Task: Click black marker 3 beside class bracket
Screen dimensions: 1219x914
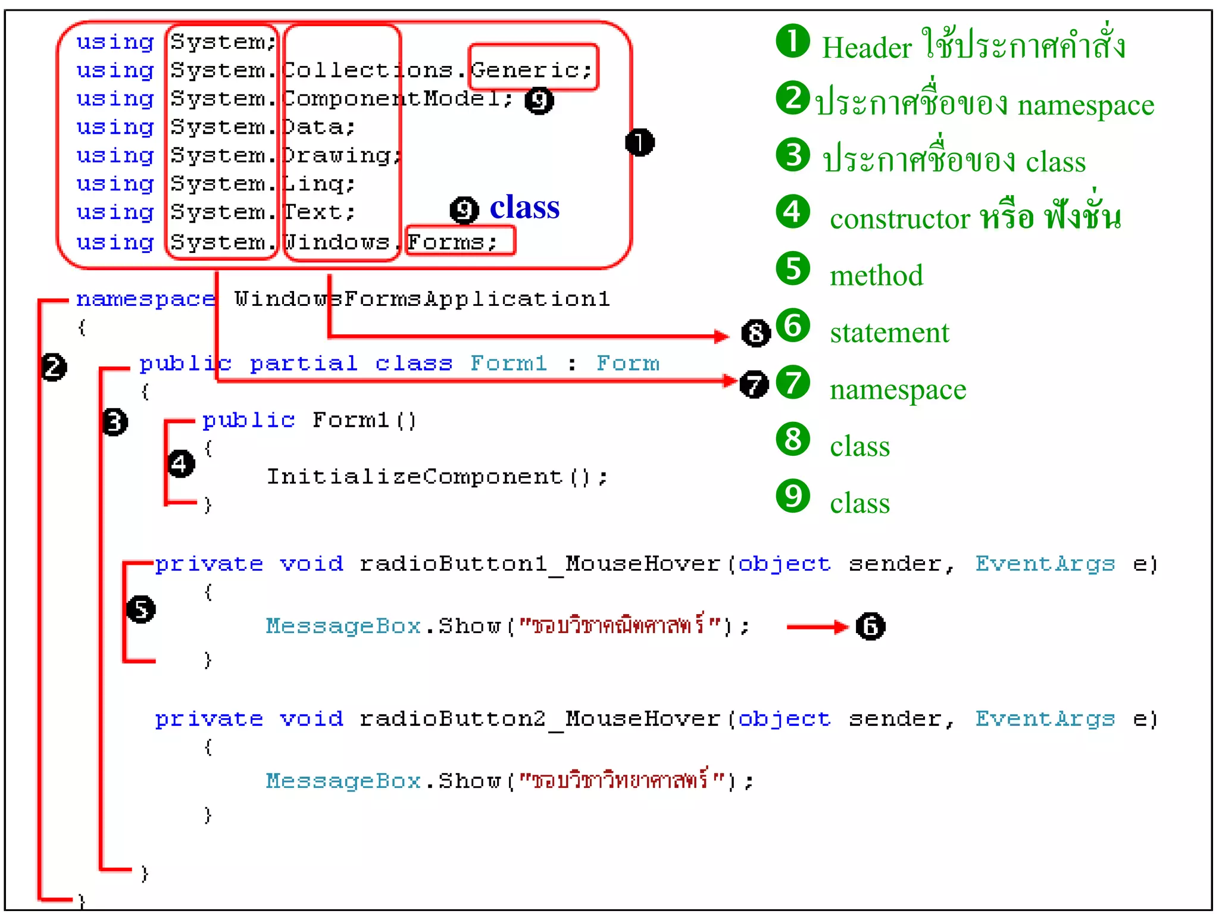Action: pos(115,422)
